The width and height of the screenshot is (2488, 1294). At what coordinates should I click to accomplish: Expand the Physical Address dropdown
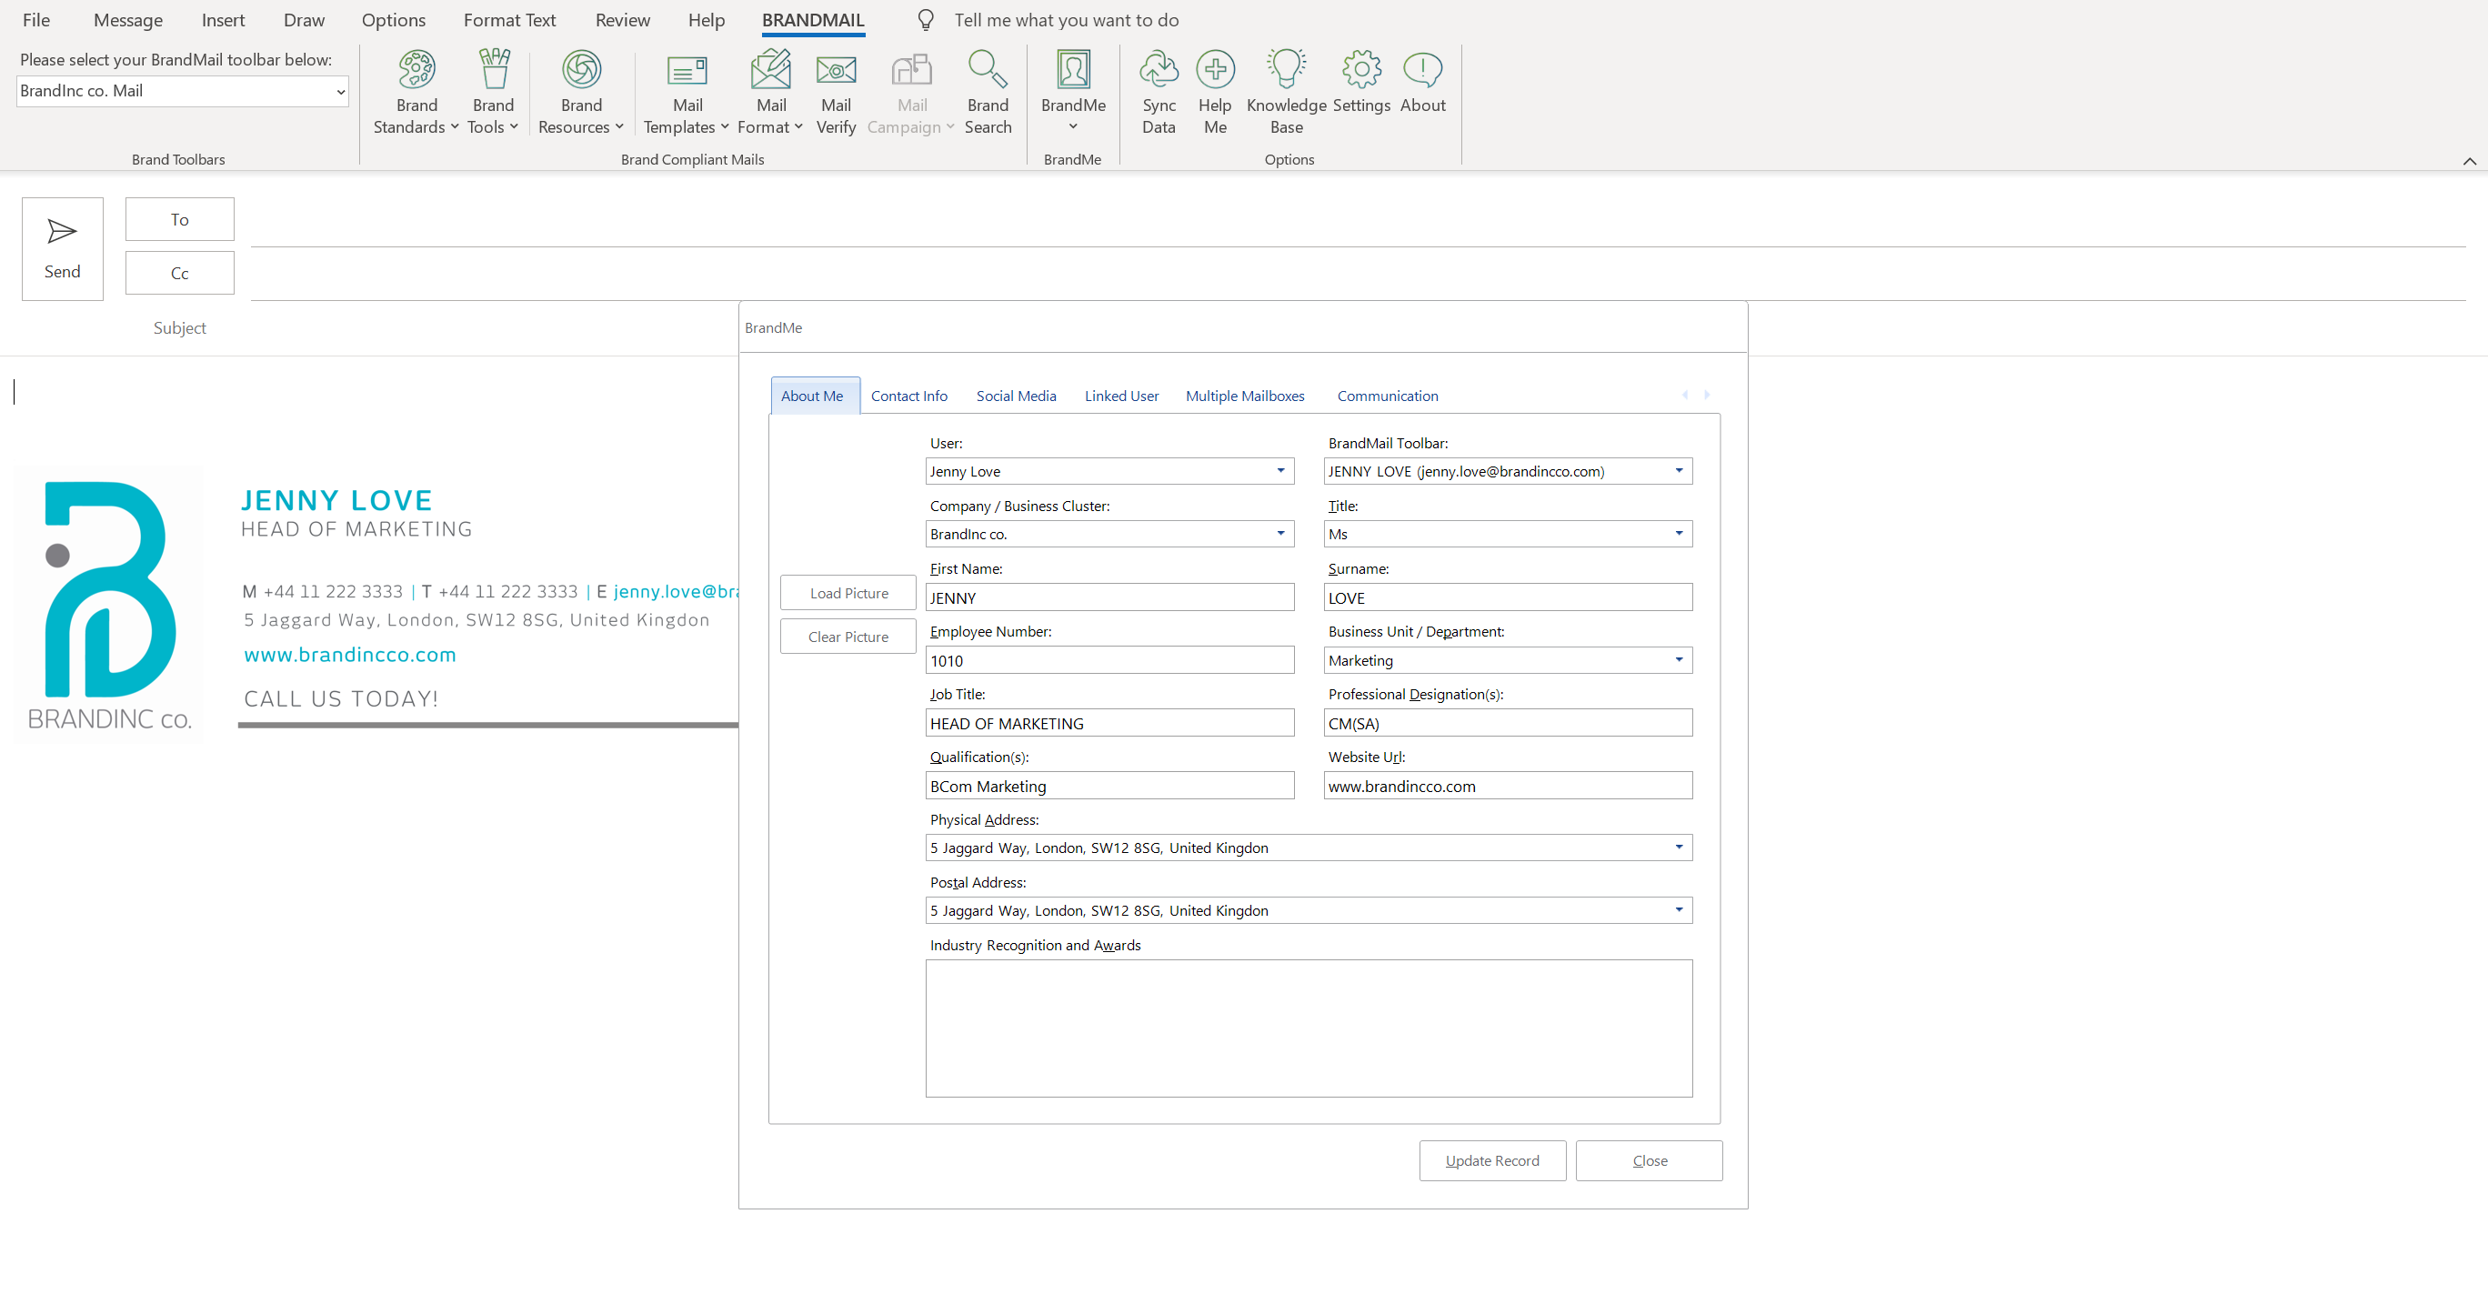[1679, 848]
